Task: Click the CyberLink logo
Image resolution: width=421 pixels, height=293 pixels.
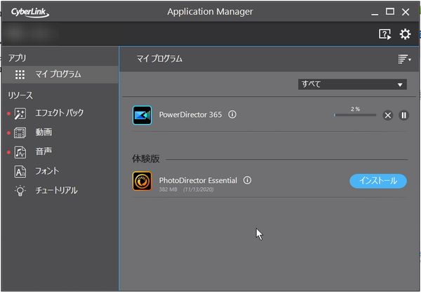Action: tap(30, 13)
